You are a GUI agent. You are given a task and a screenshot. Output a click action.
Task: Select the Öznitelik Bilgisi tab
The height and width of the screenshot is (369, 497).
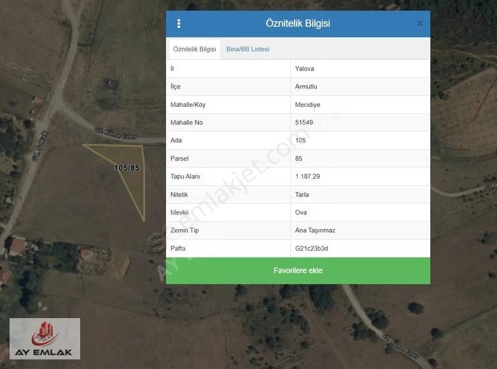(194, 49)
